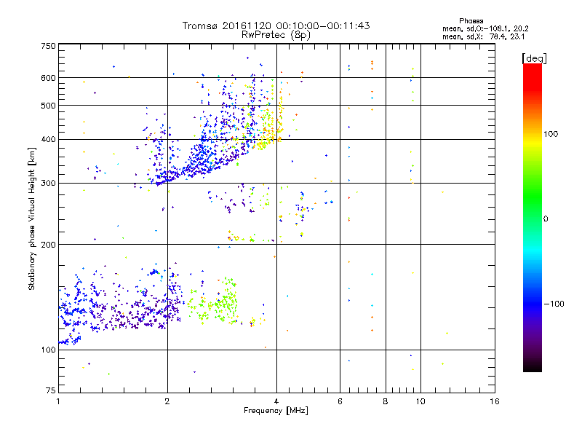This screenshot has height=437, width=582.
Task: Click the '100' tick label on the y-axis
Action: coord(48,350)
